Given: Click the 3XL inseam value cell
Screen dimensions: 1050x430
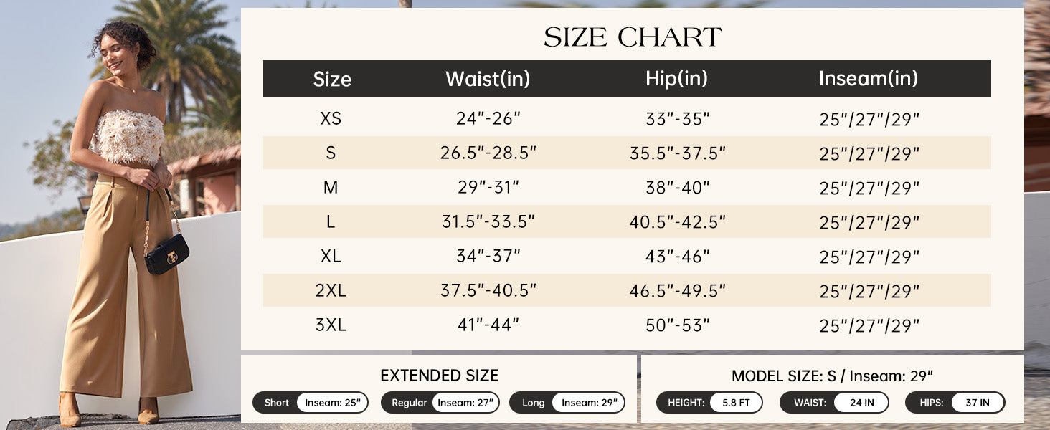Looking at the screenshot, I should pos(869,326).
